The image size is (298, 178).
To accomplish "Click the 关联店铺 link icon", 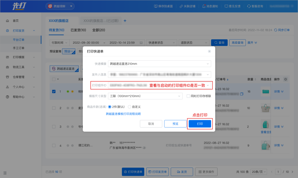I will pyautogui.click(x=181, y=6).
